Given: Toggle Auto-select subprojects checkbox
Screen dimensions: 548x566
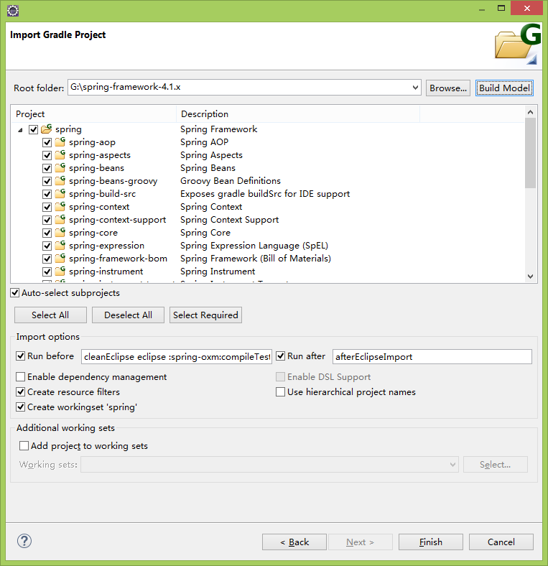Looking at the screenshot, I should pos(15,293).
